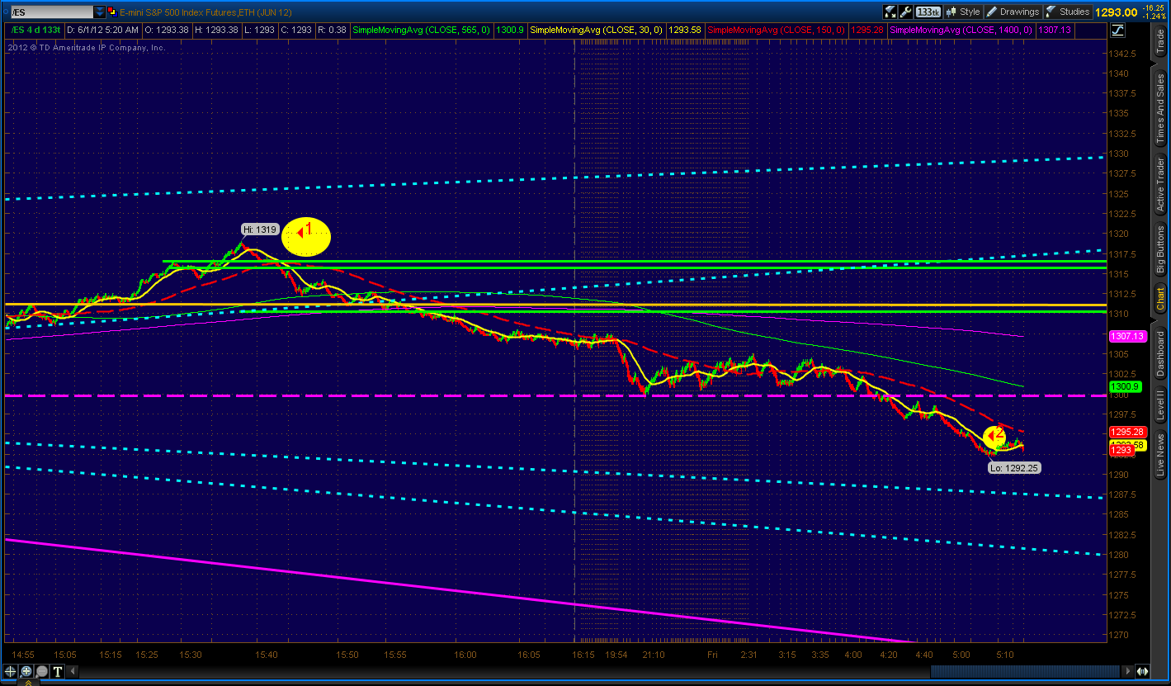Click the yellow marker 1 bubble
1171x686 pixels.
click(306, 237)
